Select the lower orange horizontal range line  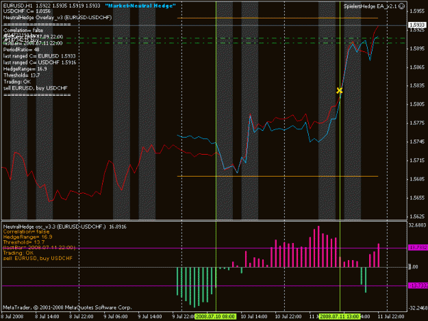[277, 176]
